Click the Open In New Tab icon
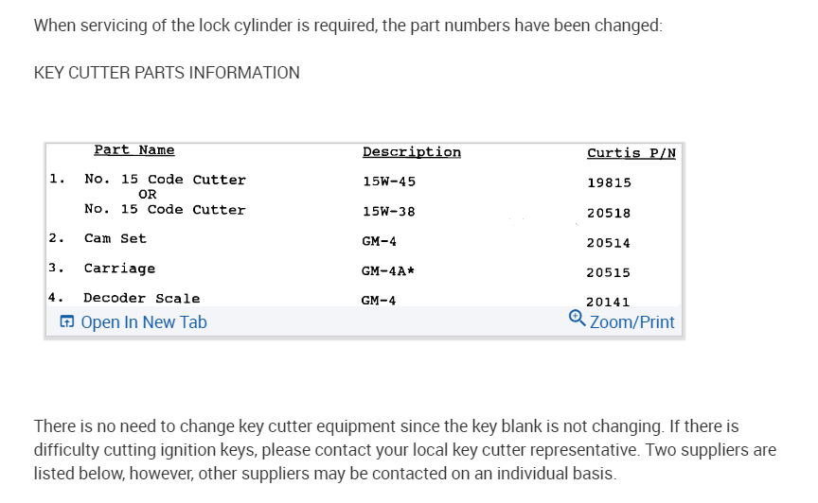 coord(66,322)
